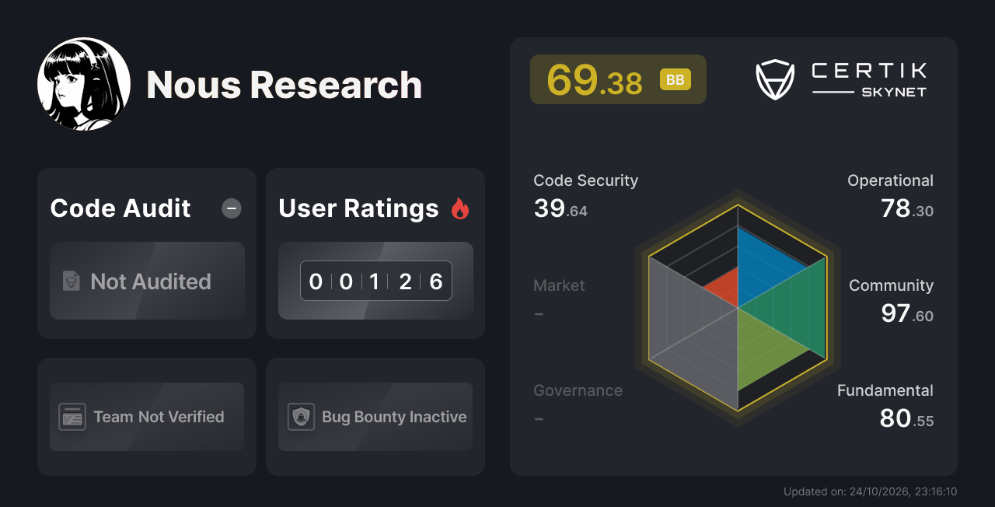This screenshot has height=507, width=995.
Task: Click the Market label
Action: (x=559, y=285)
